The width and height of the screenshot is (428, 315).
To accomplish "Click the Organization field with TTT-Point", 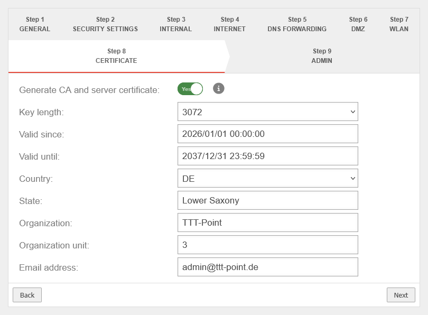I will click(x=267, y=223).
